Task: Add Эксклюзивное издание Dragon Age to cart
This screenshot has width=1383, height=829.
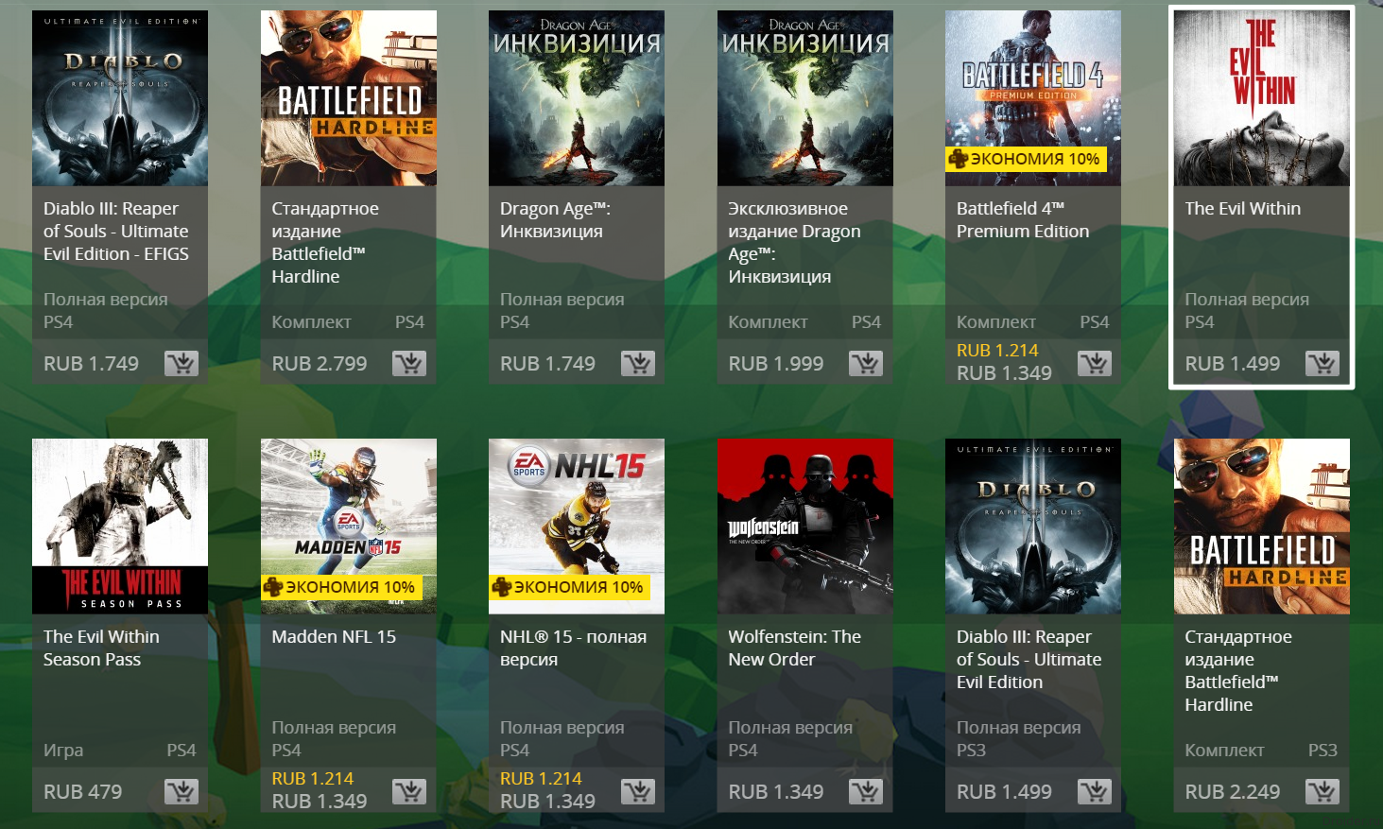Action: (866, 363)
